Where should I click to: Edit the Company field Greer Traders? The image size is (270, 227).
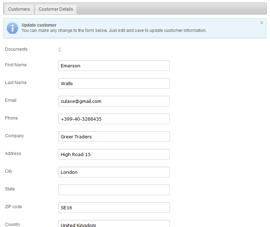114,137
